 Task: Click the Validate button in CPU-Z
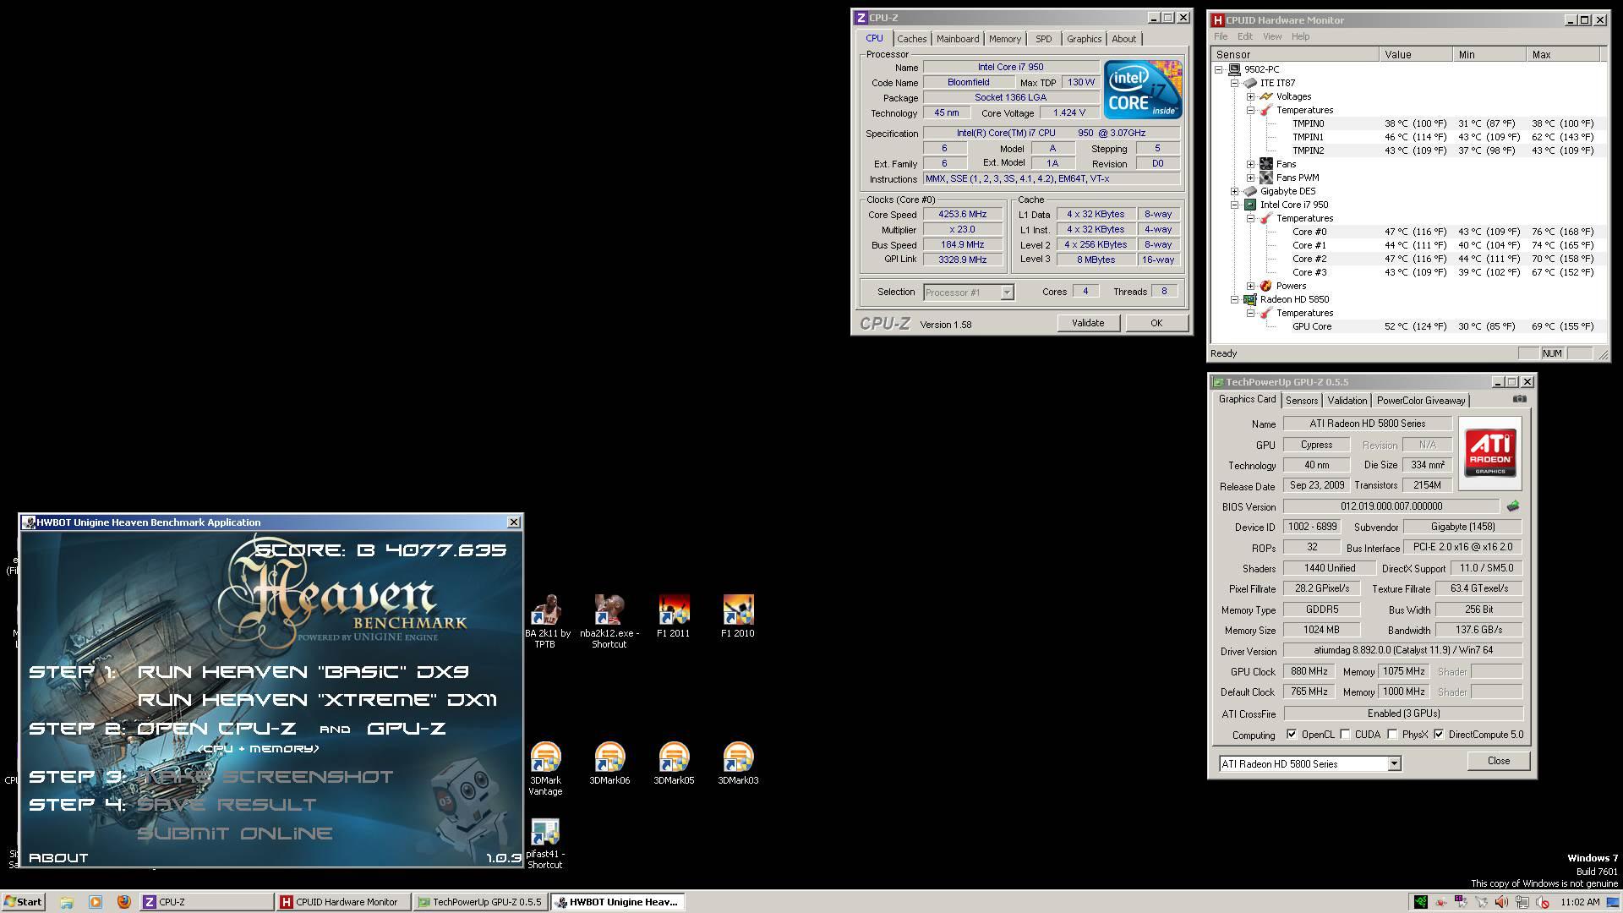point(1088,323)
